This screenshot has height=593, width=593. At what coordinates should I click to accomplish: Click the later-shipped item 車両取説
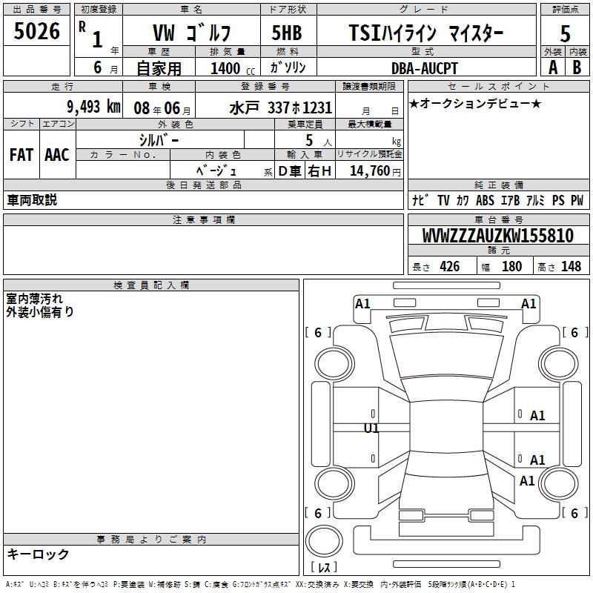click(32, 200)
